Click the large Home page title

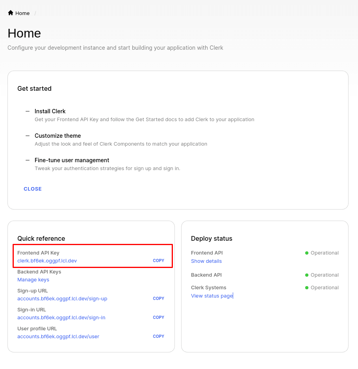pos(24,33)
